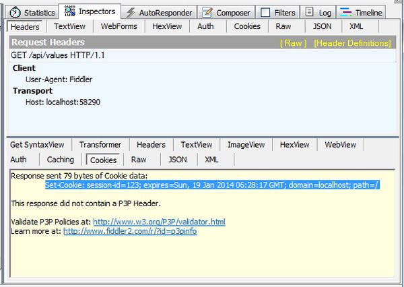The image size is (404, 287).
Task: Click the highlighted Set-Cookie session-id line
Action: coord(212,185)
